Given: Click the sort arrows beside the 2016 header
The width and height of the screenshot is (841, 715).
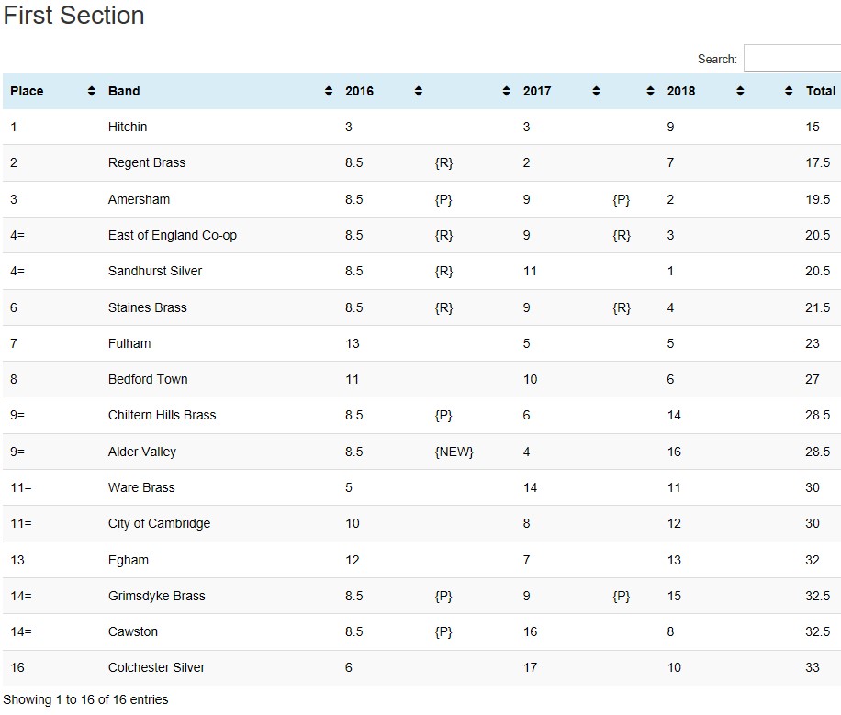Looking at the screenshot, I should tap(418, 91).
